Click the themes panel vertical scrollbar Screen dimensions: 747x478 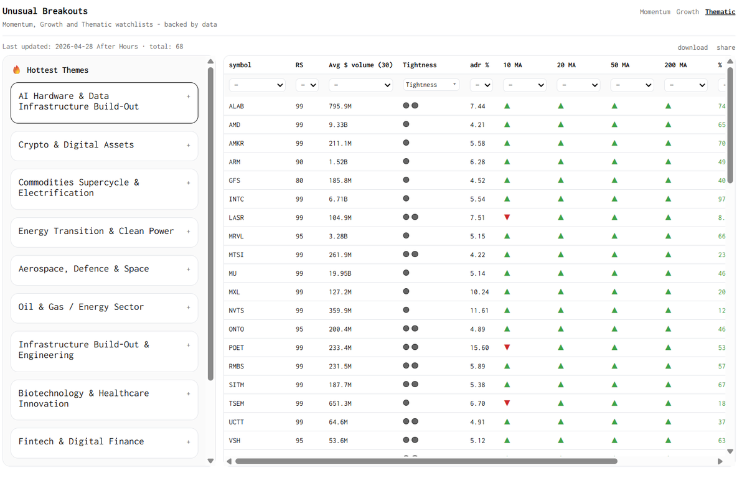pos(210,223)
